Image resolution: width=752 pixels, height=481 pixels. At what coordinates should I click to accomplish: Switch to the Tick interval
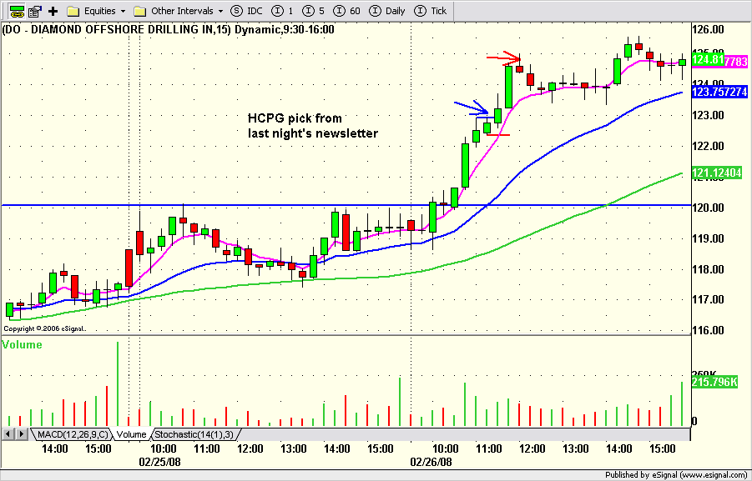431,11
